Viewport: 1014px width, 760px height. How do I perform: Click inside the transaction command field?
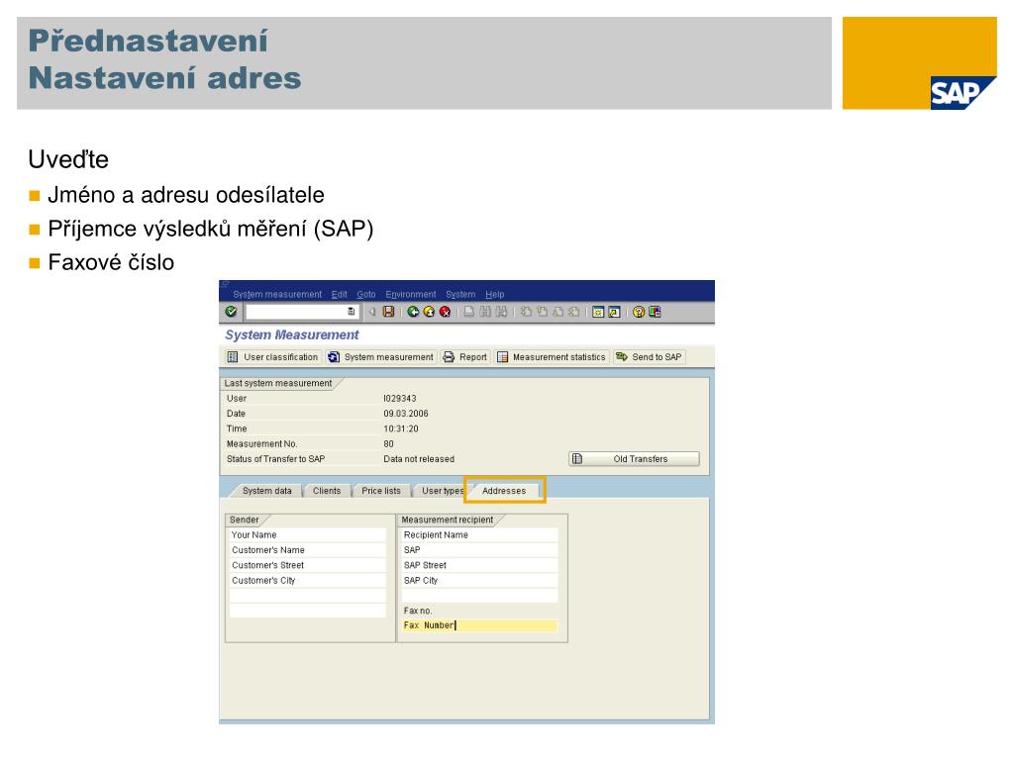tap(296, 312)
